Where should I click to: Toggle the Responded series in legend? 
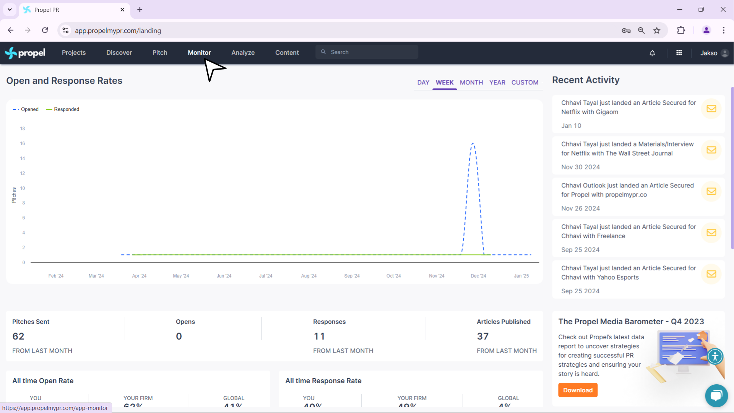click(x=63, y=109)
